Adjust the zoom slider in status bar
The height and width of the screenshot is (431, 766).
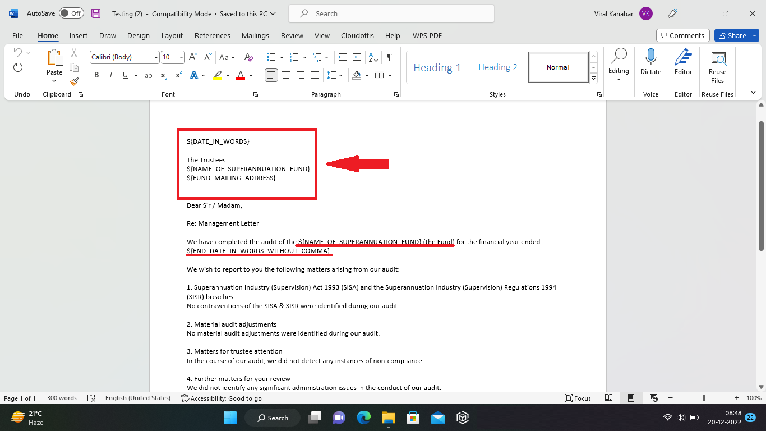(704, 398)
